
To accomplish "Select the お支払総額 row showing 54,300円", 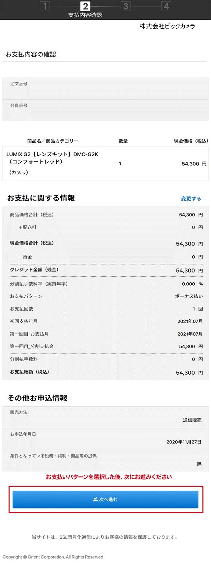I will tap(105, 372).
